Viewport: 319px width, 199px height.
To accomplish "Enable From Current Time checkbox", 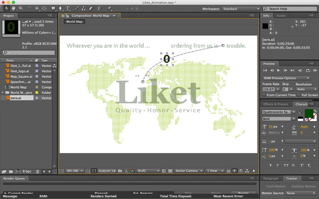I will pos(264,95).
